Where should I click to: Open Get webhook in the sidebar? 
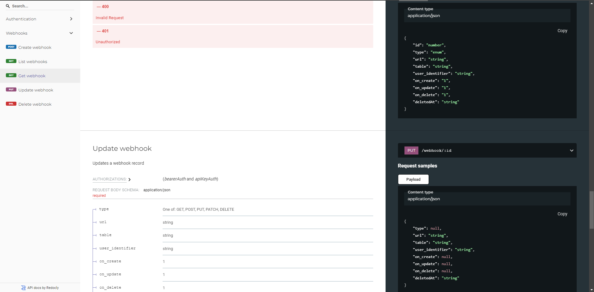[x=32, y=76]
